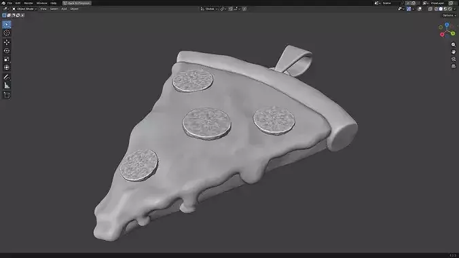Open the viewport Object menu
459x258 pixels.
pyautogui.click(x=74, y=9)
